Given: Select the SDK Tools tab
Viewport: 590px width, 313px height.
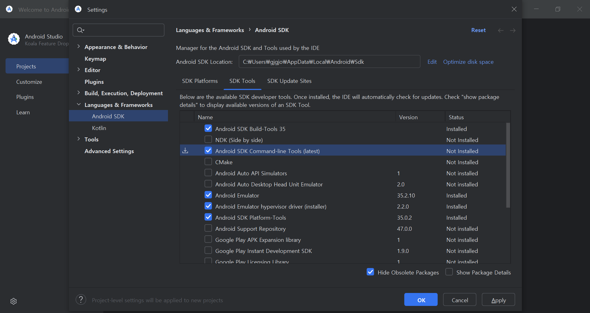Looking at the screenshot, I should click(242, 81).
